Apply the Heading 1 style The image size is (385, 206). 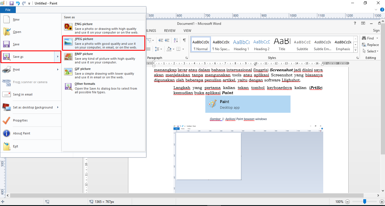(x=241, y=45)
